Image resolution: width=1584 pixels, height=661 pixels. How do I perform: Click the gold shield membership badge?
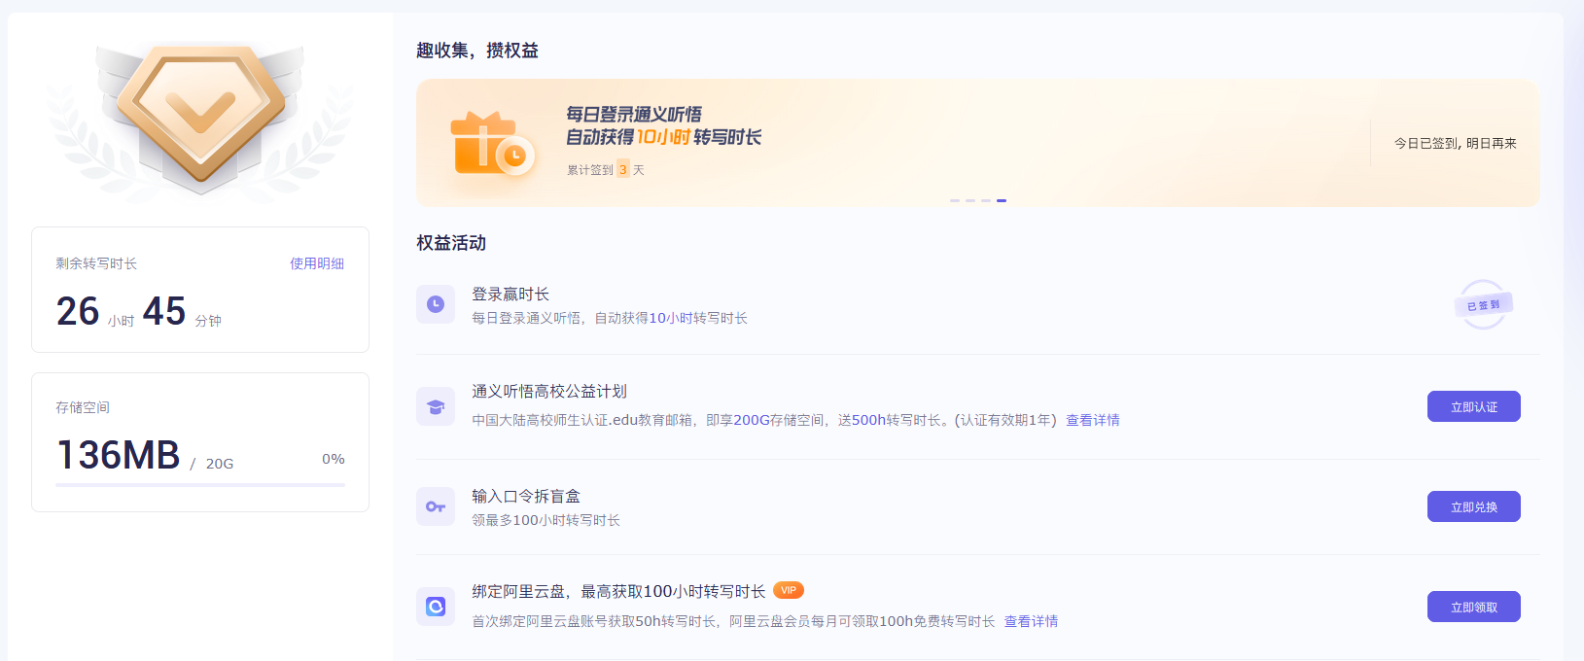click(x=200, y=114)
